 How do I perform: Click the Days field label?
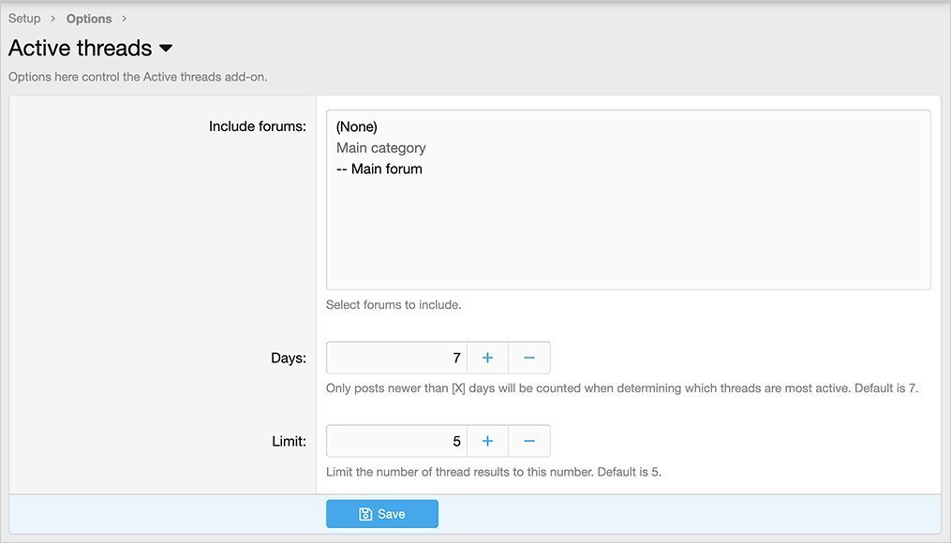pos(288,358)
